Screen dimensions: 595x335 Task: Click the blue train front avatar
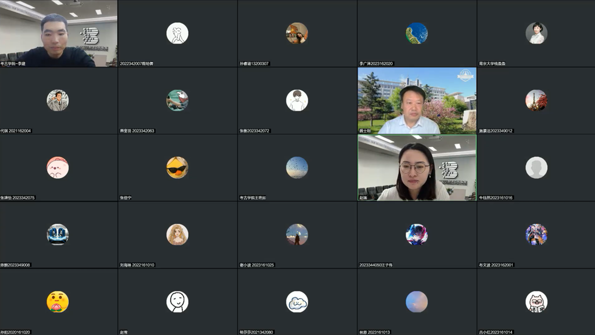point(58,235)
